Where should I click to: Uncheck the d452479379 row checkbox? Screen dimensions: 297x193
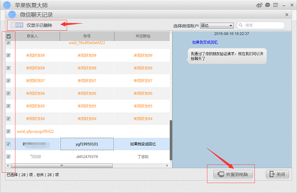[x=8, y=156]
